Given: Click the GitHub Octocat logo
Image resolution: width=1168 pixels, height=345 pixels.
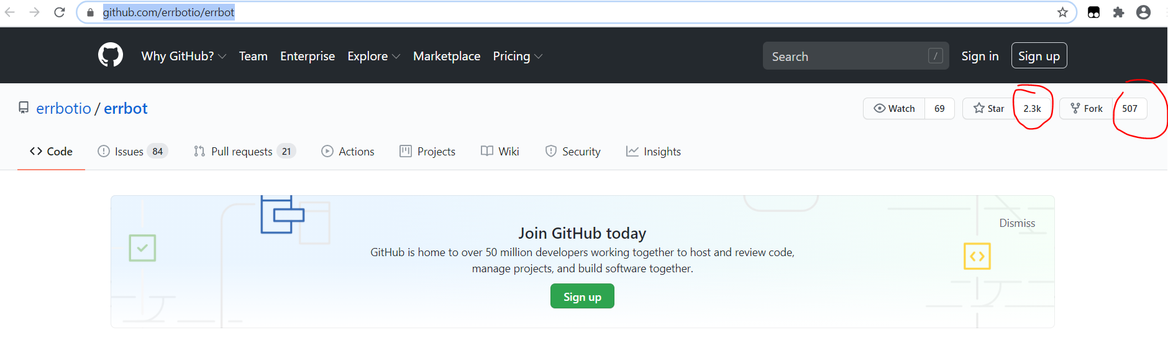Looking at the screenshot, I should (111, 55).
